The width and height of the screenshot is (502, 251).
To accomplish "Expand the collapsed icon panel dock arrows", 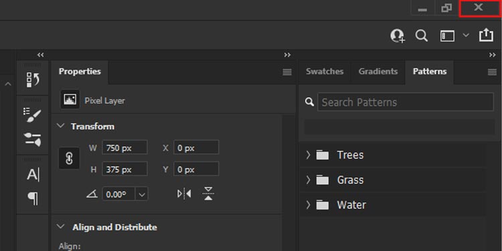I will click(x=40, y=55).
